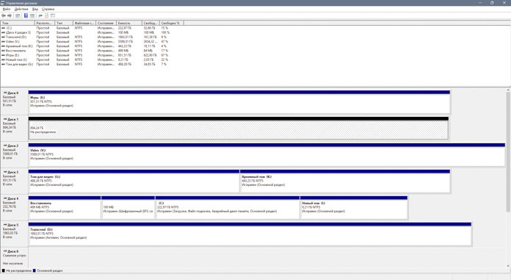
Task: Open the Действие menu
Action: tap(21, 9)
